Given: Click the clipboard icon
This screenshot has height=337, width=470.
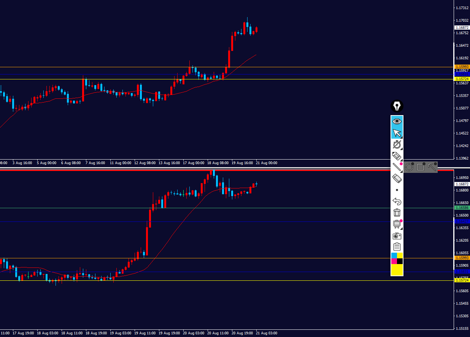Looking at the screenshot, I should click(x=397, y=247).
